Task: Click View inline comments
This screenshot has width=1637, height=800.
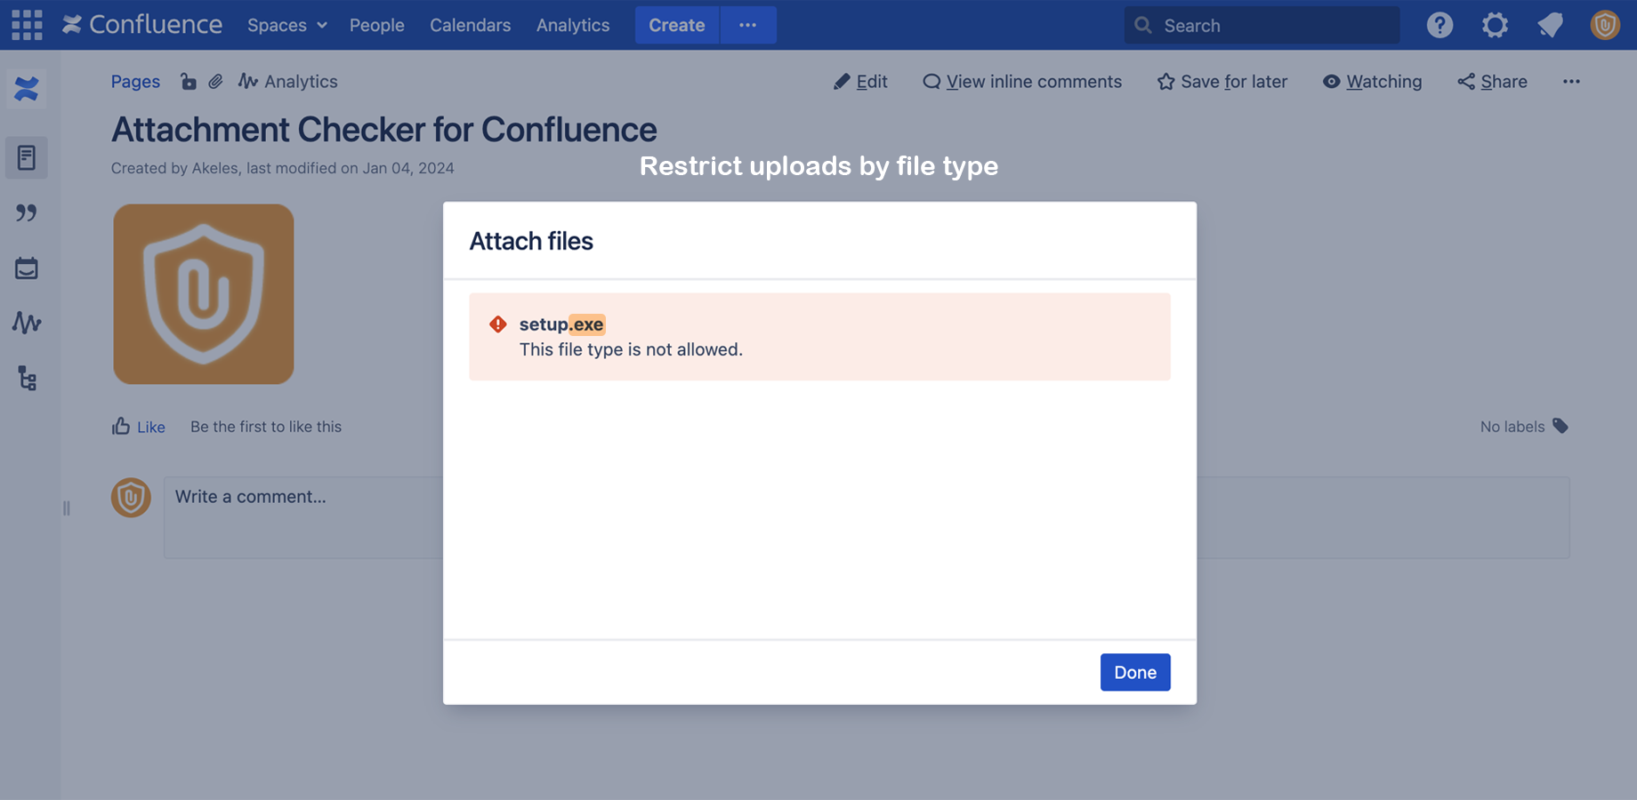Action: 1022,82
